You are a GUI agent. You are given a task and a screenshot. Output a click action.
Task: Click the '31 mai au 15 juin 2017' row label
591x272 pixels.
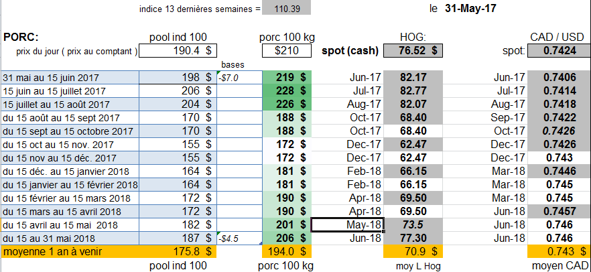click(69, 77)
